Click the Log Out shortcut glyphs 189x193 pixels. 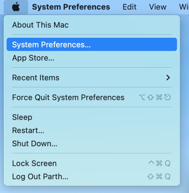159,177
